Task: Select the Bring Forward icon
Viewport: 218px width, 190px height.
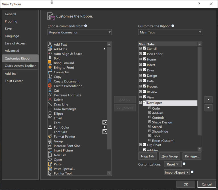Action: [50, 63]
